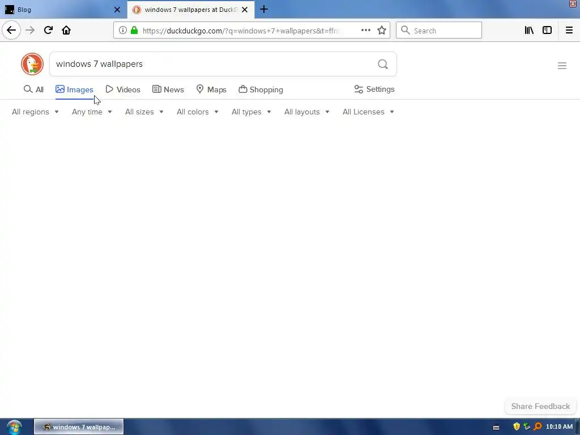Expand the All regions filter

(x=35, y=112)
